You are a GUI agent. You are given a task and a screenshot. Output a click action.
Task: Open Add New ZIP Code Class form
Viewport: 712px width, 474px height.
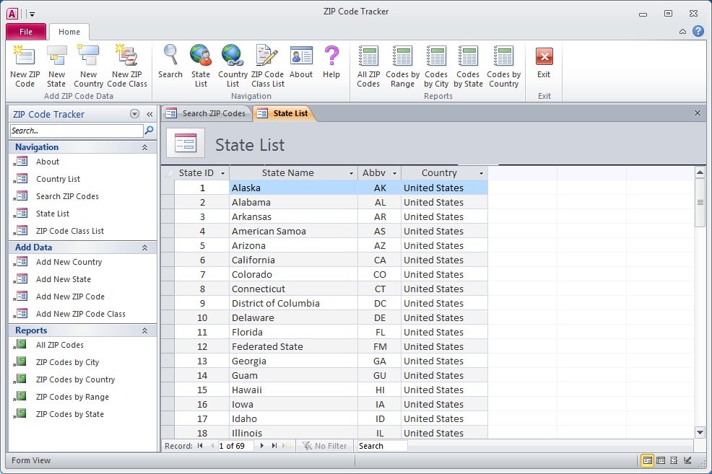click(80, 314)
